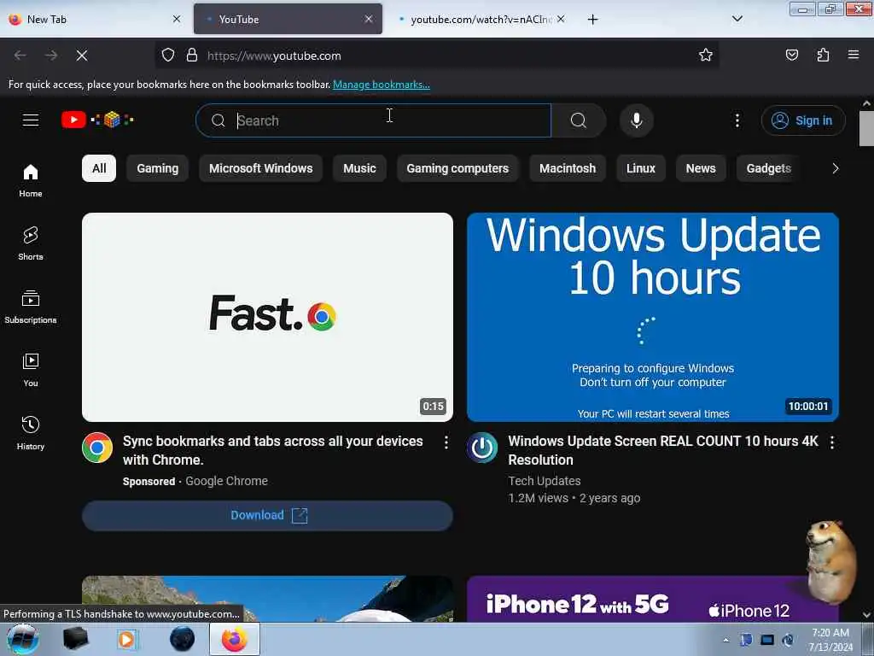This screenshot has height=656, width=874.
Task: Open Windows Update Screen video title
Action: coord(662,450)
